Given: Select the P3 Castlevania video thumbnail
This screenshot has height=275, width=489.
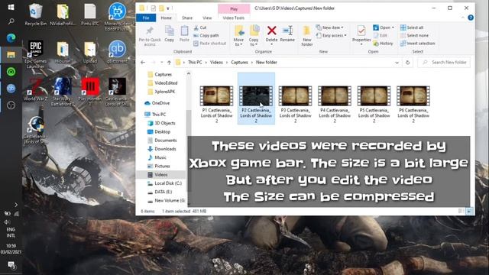Looking at the screenshot, I should 296,96.
